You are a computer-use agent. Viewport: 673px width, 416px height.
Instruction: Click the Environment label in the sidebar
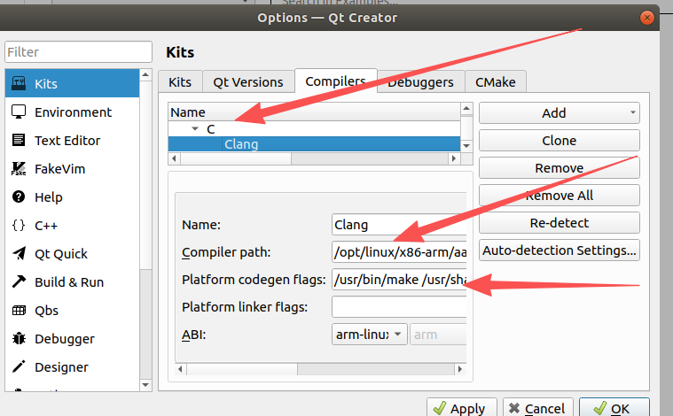click(73, 112)
